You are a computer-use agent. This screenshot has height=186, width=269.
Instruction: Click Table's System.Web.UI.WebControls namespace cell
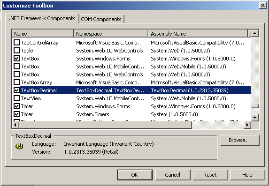tap(109, 51)
